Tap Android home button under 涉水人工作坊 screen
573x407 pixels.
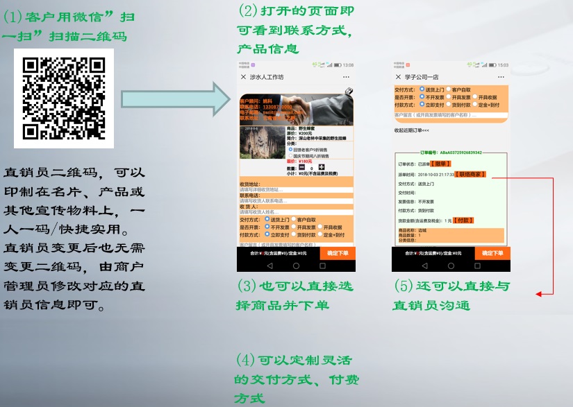(x=296, y=266)
